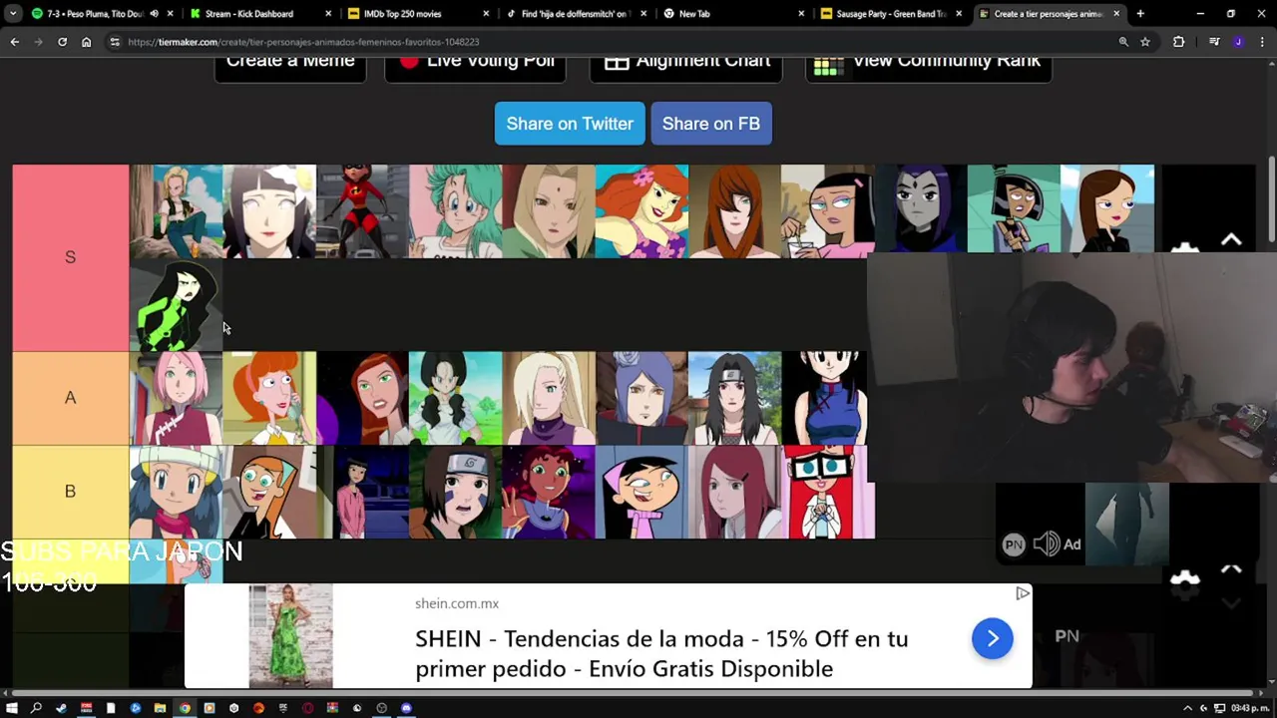
Task: Open the Windows Start menu
Action: 12,708
